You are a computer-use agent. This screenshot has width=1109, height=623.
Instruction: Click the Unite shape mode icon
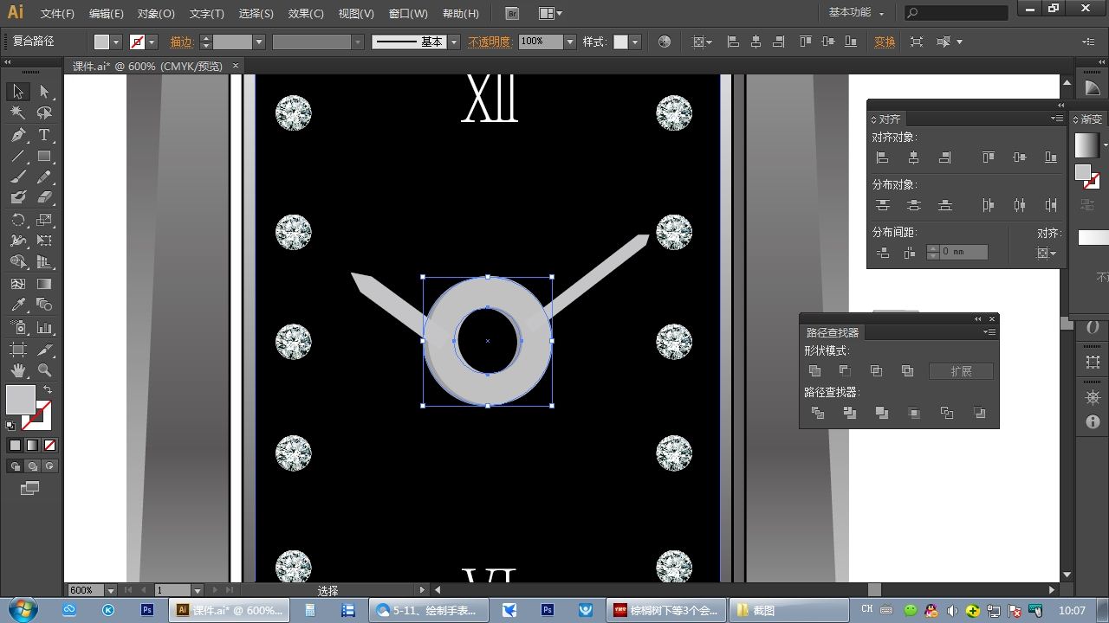coord(814,370)
